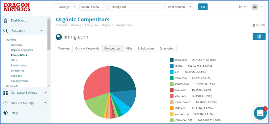The image size is (269, 124).
Task: Click the 1688.com legend color swatch
Action: pos(172,108)
